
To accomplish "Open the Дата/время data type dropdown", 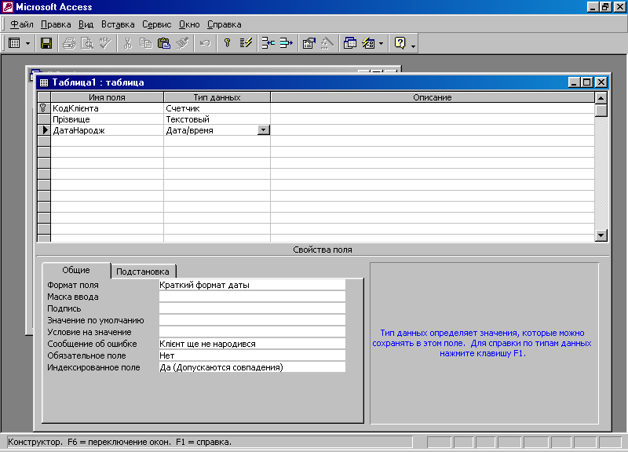I will [x=264, y=130].
